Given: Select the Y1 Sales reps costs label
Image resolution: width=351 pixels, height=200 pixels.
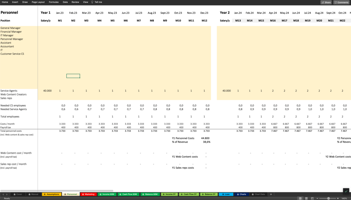Looking at the screenshot, I should click(183, 168).
